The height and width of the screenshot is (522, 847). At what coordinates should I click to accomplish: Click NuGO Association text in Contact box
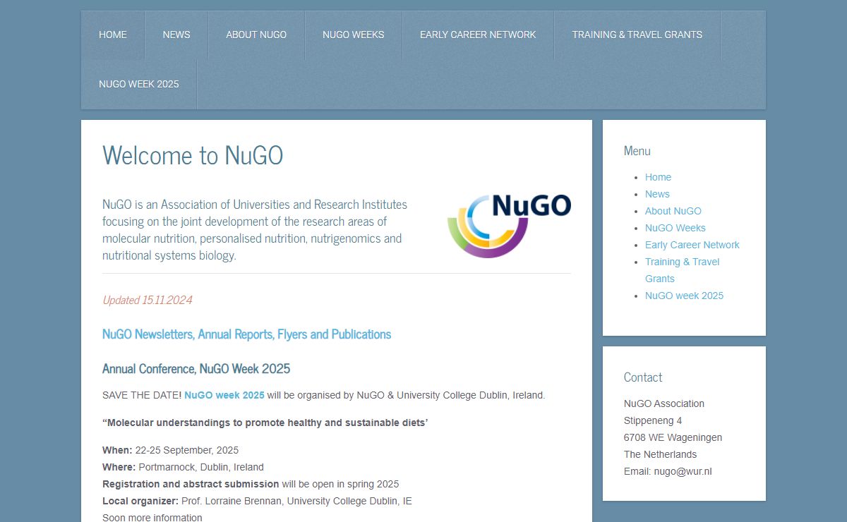[x=664, y=403]
